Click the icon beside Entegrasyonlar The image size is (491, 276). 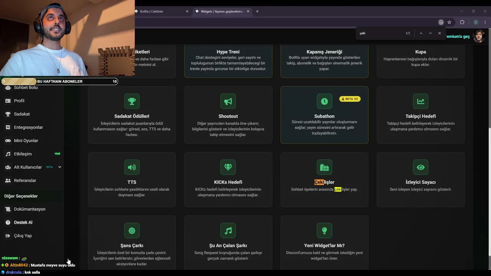pos(8,127)
